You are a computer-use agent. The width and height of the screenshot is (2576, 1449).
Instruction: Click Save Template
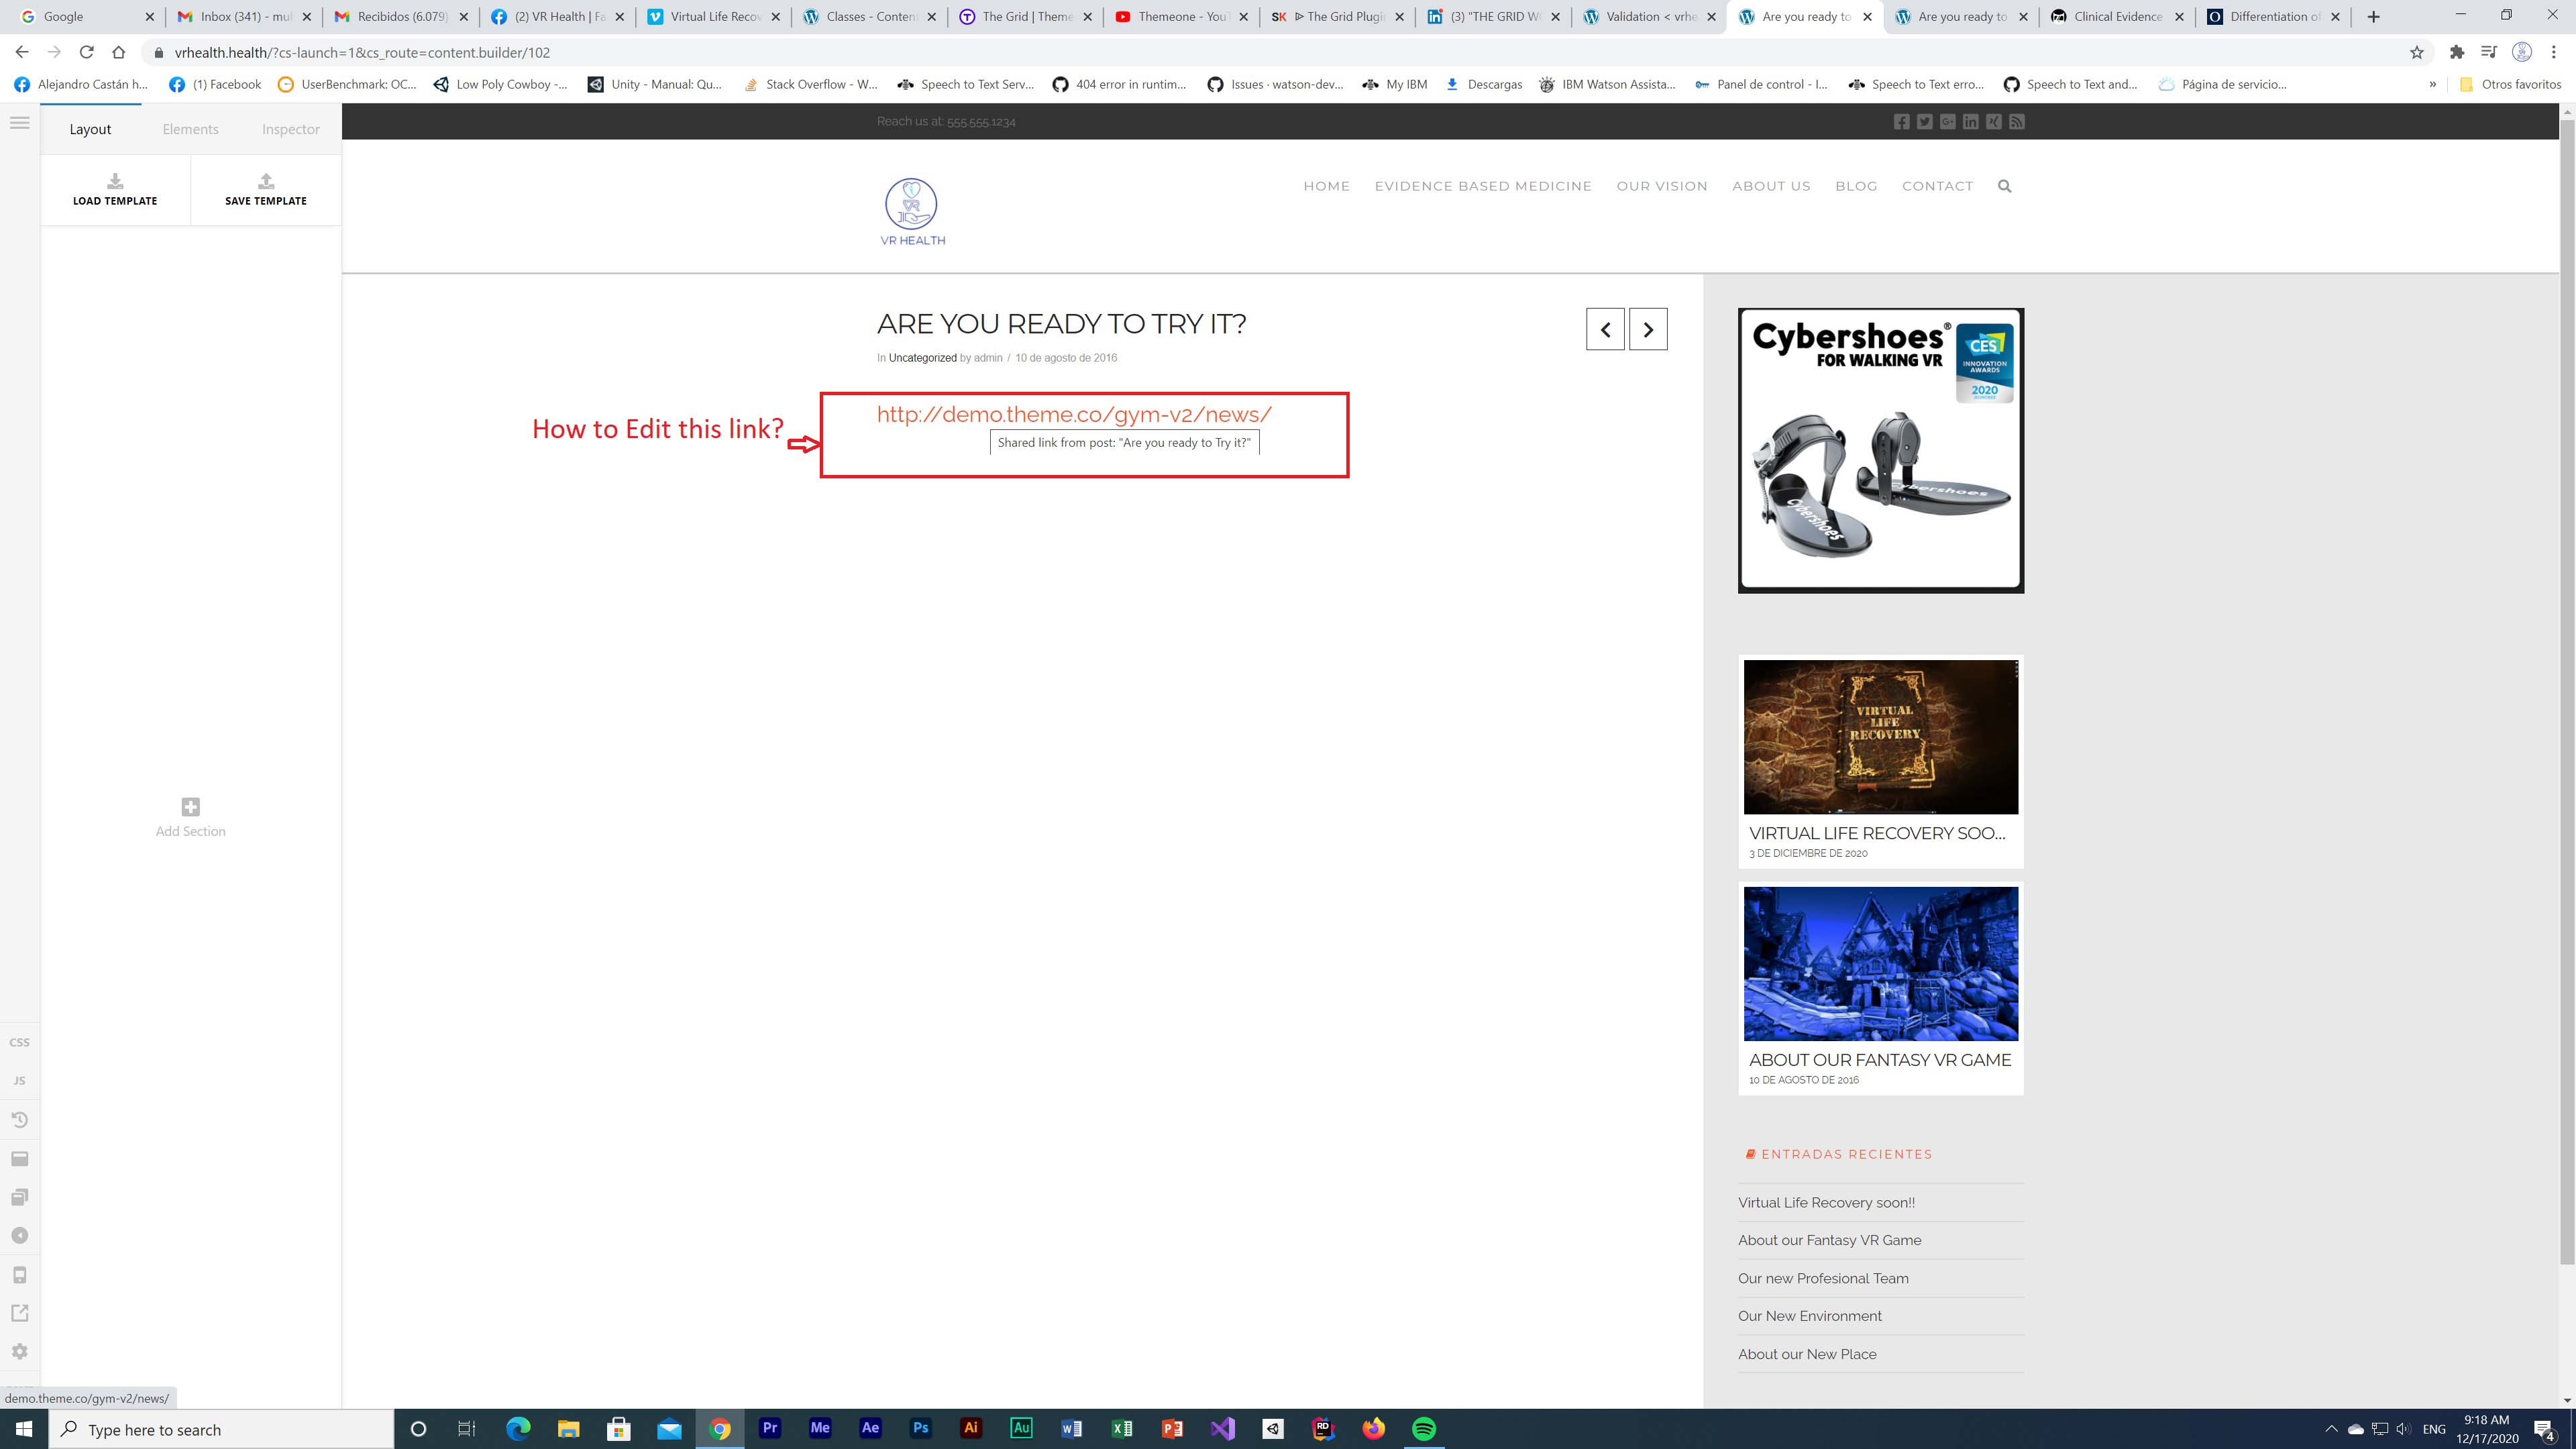(266, 189)
